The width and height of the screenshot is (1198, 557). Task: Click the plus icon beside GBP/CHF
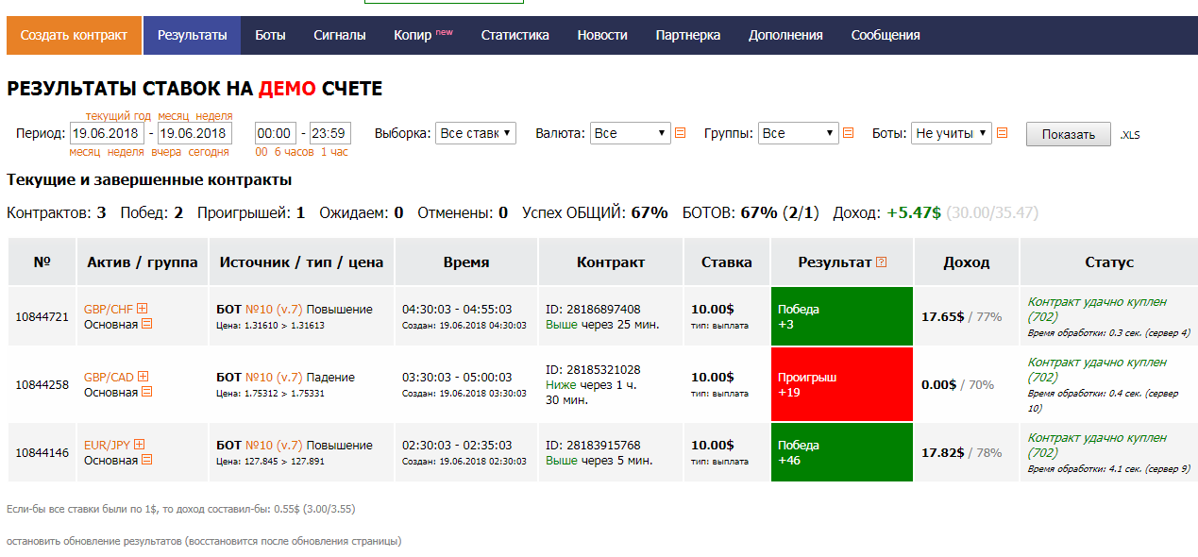tap(143, 309)
